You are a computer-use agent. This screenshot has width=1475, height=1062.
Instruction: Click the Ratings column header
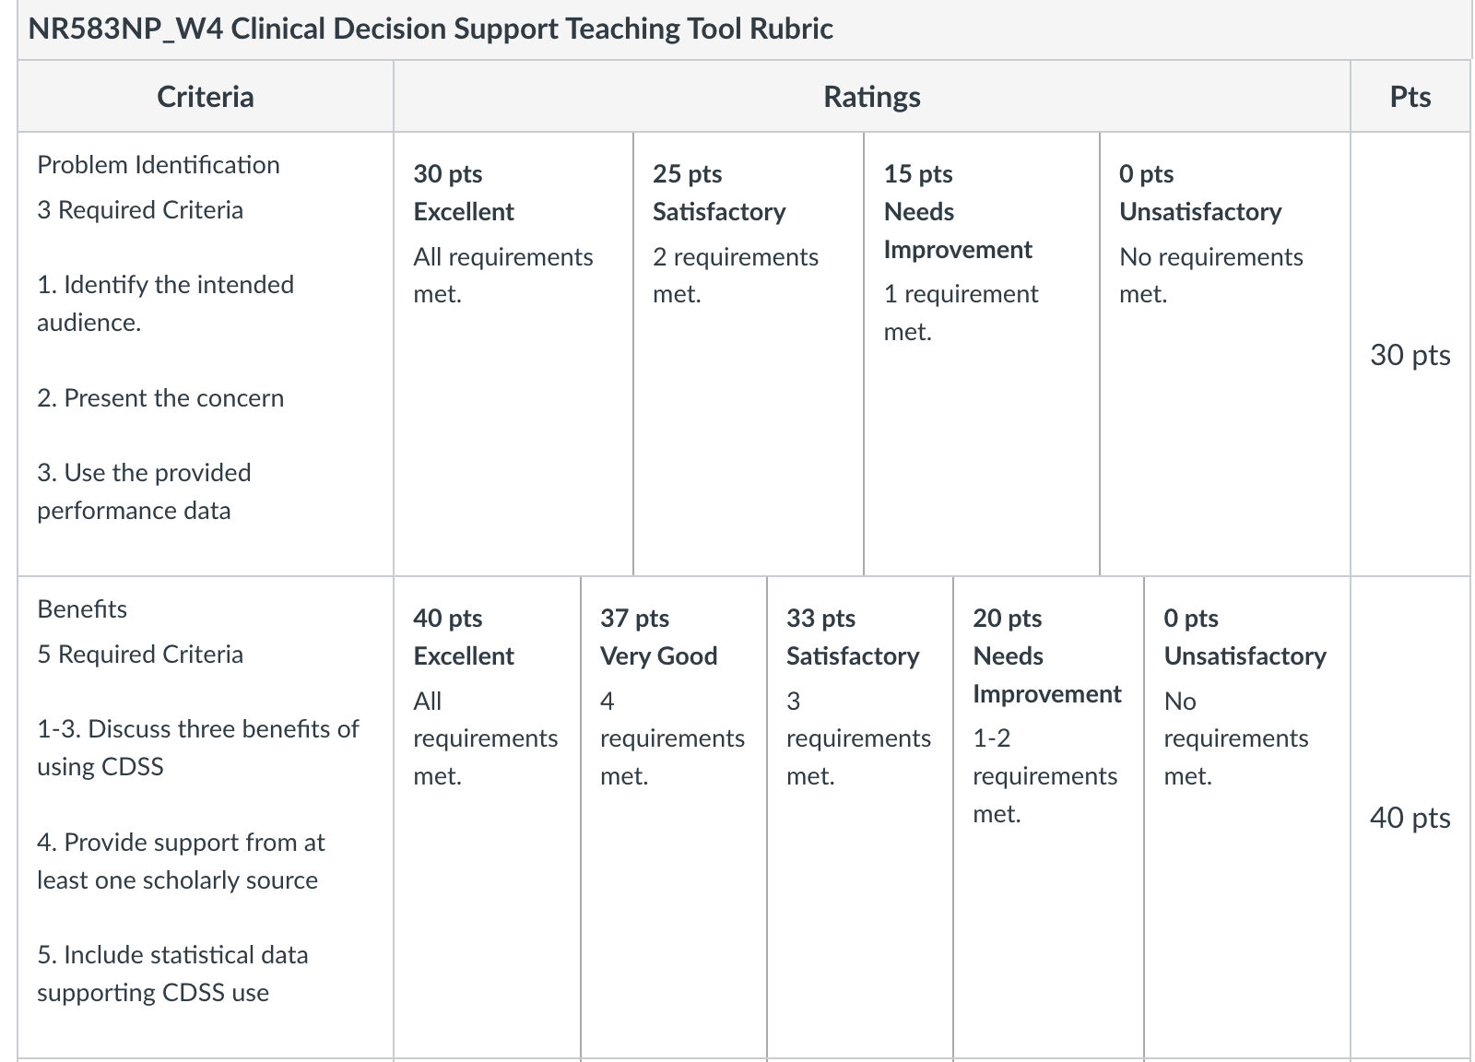(872, 96)
